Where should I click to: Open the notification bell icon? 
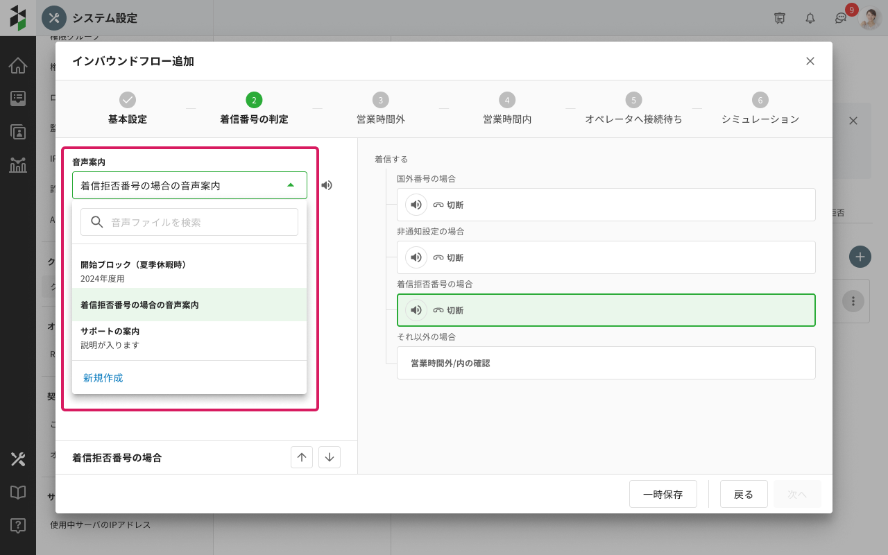(810, 18)
